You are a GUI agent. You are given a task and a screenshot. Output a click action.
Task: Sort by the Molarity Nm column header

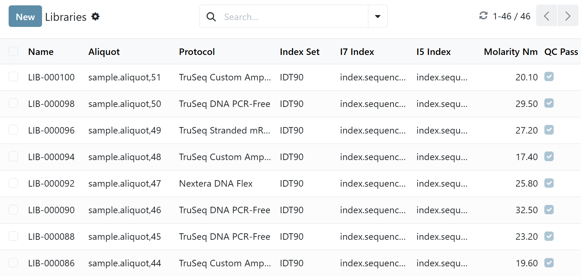point(511,52)
